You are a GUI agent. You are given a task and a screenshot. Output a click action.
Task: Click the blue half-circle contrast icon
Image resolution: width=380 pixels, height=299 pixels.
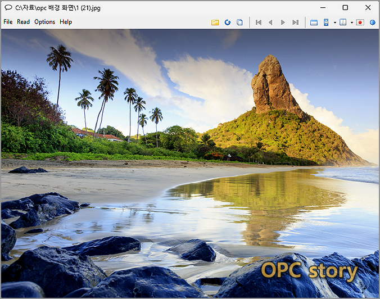pos(373,22)
